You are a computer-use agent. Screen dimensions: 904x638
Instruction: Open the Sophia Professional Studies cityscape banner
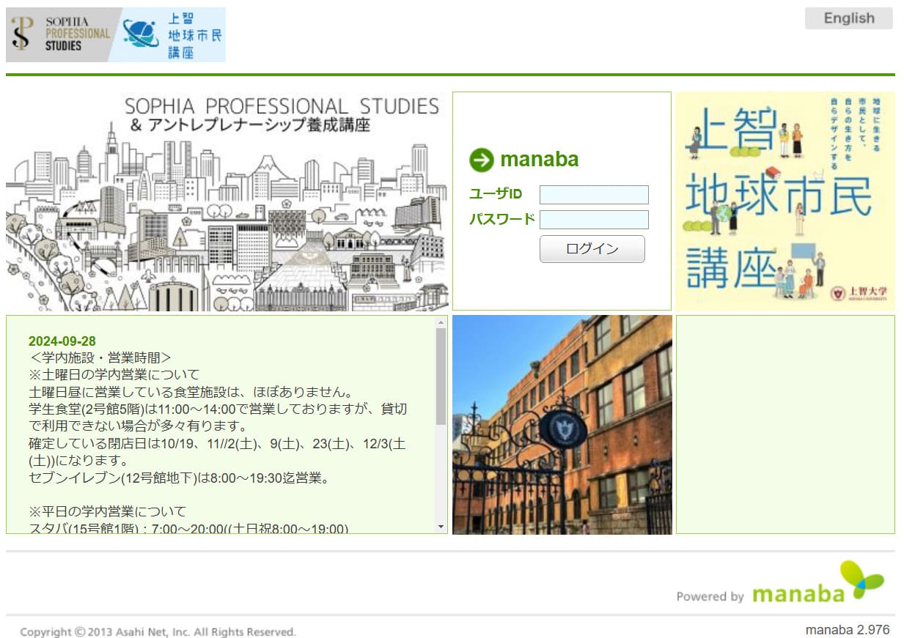click(227, 201)
